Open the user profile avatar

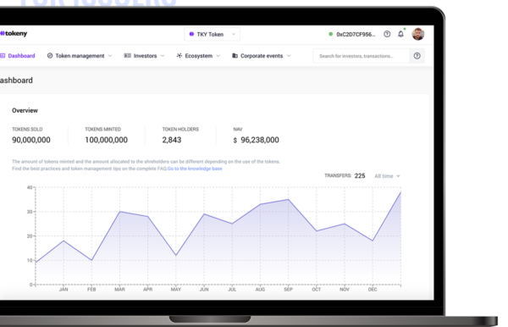[418, 34]
